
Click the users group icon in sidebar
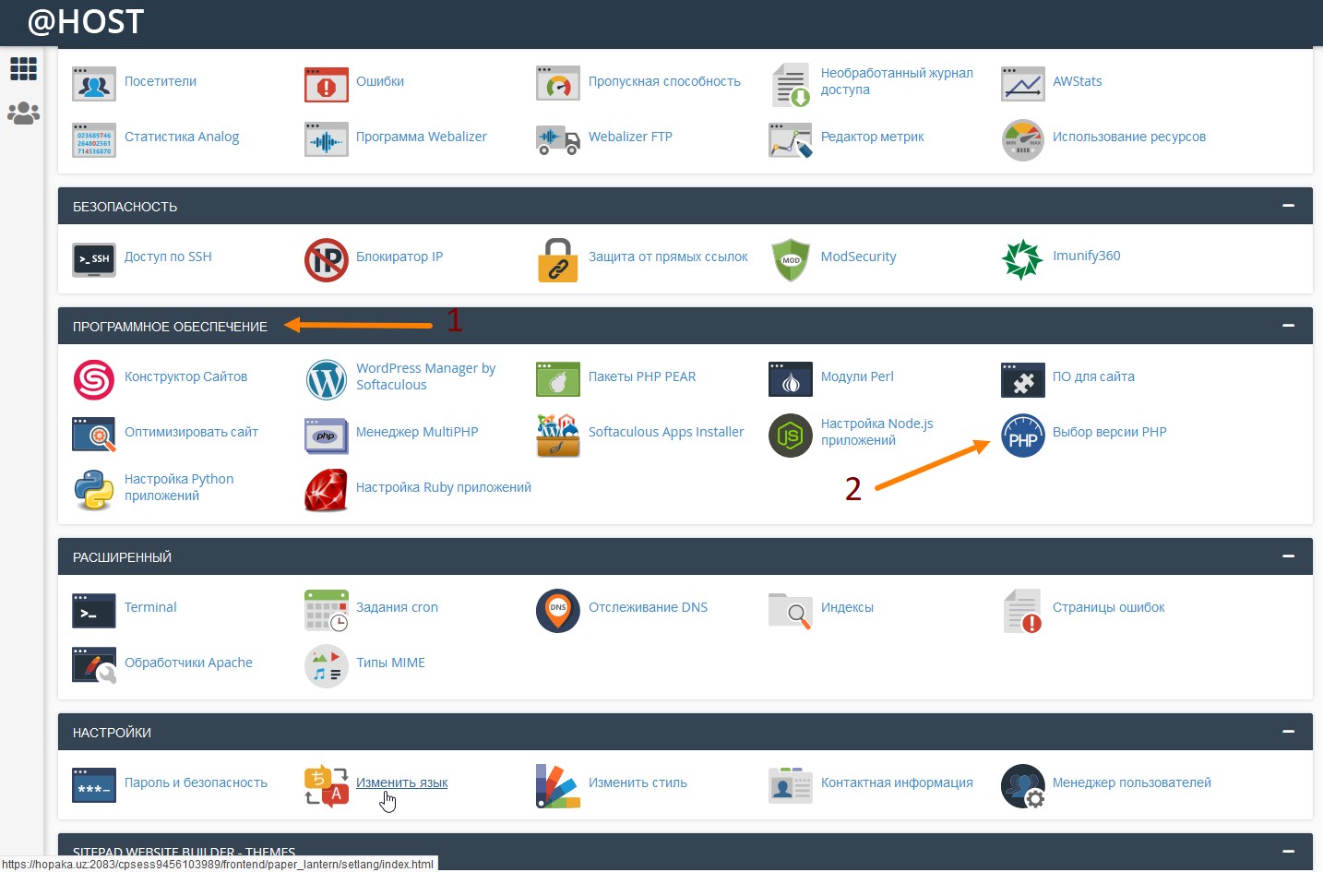click(x=23, y=113)
